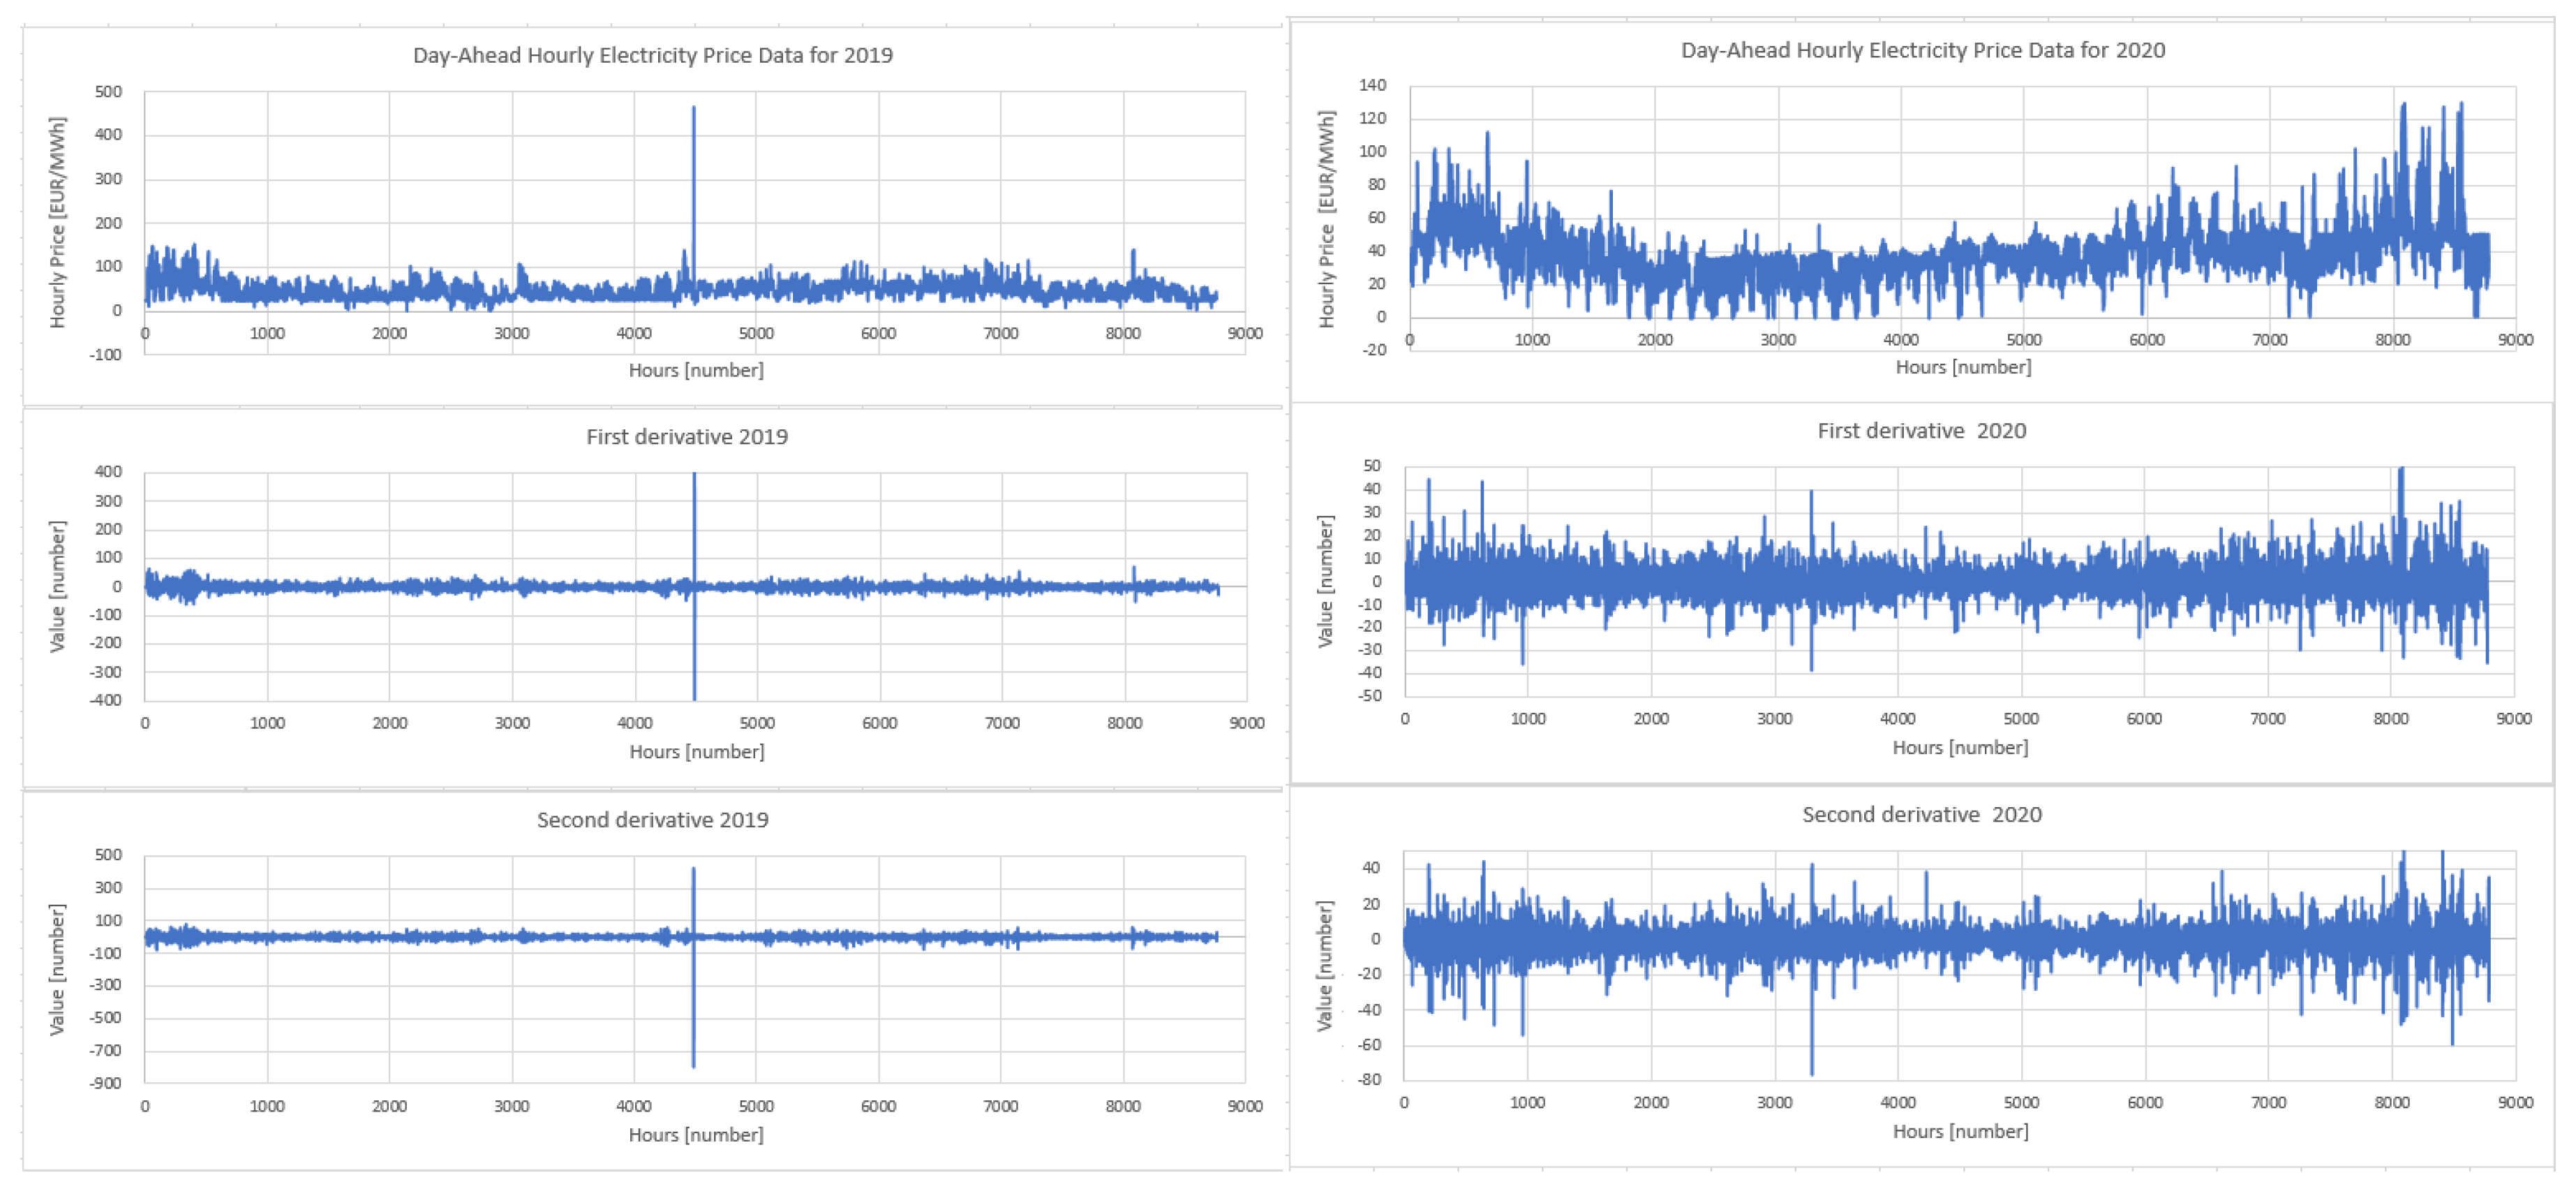
Task: Click the 2020 price data chart title
Action: click(1922, 50)
